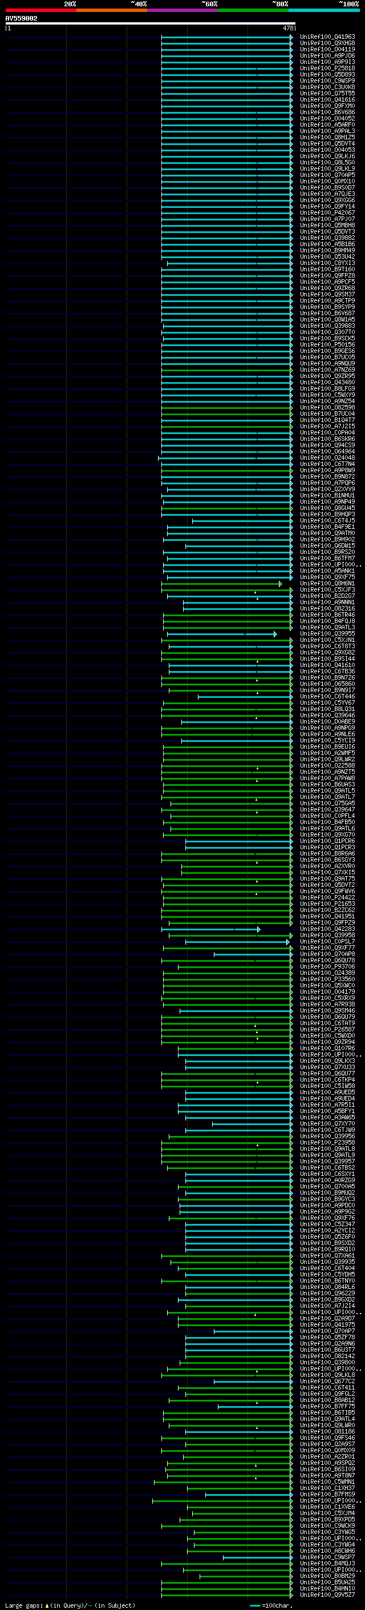Click the =100char. scale legend
Screen dimensions: 365x1610
click(x=271, y=1605)
